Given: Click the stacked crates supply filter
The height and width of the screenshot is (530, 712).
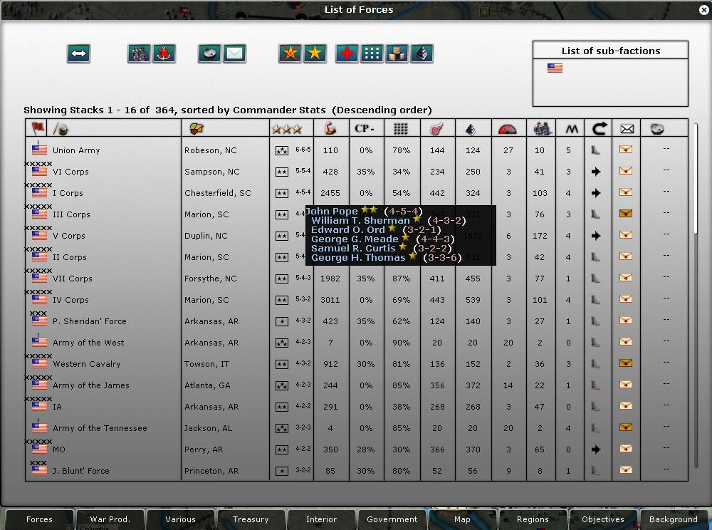Looking at the screenshot, I should pyautogui.click(x=397, y=53).
